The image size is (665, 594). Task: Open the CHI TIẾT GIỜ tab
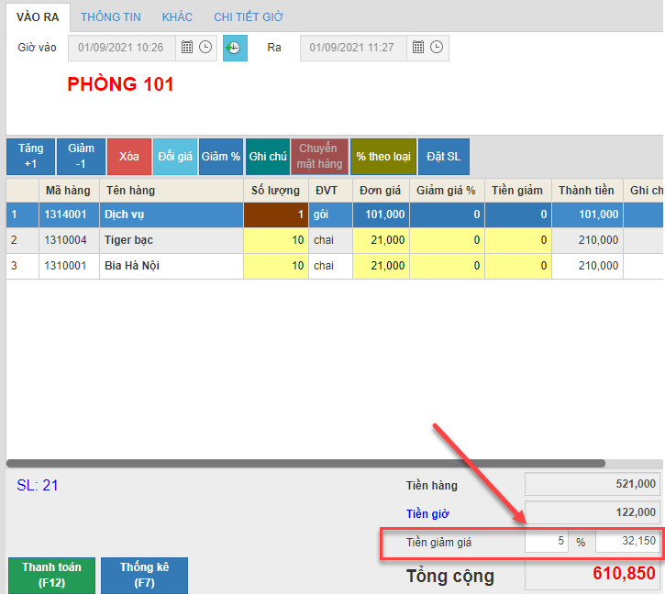coord(249,17)
